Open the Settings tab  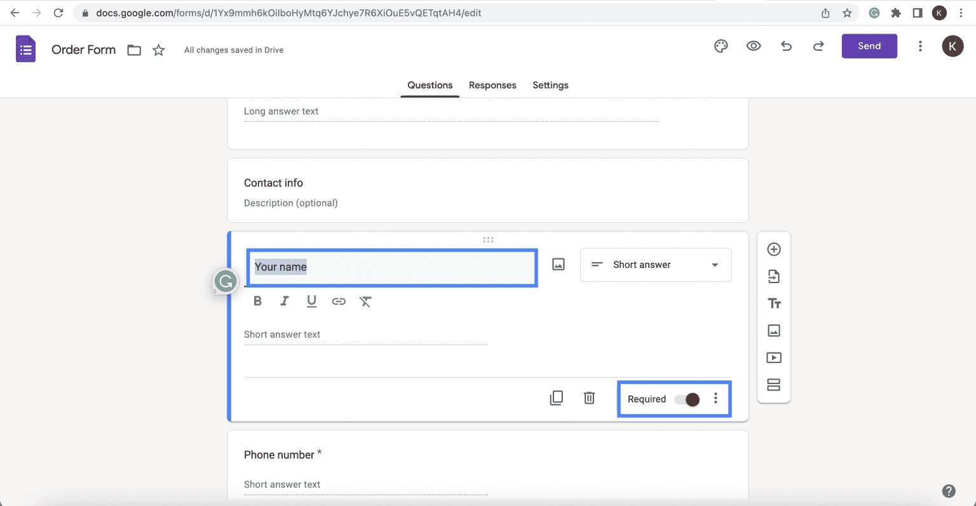pyautogui.click(x=550, y=85)
